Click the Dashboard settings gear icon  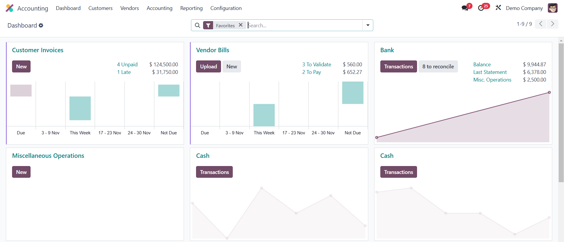[x=41, y=26]
